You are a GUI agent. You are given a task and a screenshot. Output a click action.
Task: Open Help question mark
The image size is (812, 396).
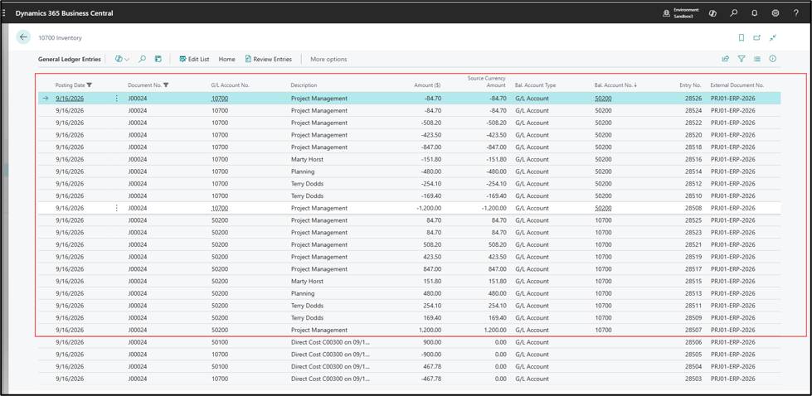[x=796, y=13]
